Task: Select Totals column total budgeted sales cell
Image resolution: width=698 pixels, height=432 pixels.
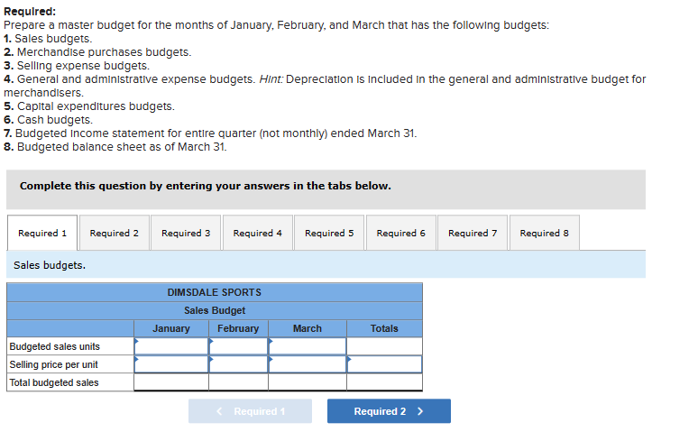Action: (384, 382)
